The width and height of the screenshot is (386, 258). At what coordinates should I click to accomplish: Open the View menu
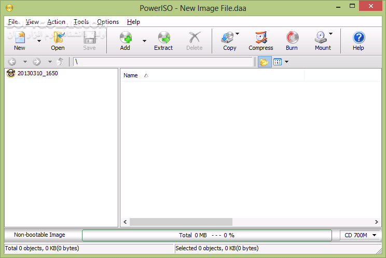tap(32, 22)
